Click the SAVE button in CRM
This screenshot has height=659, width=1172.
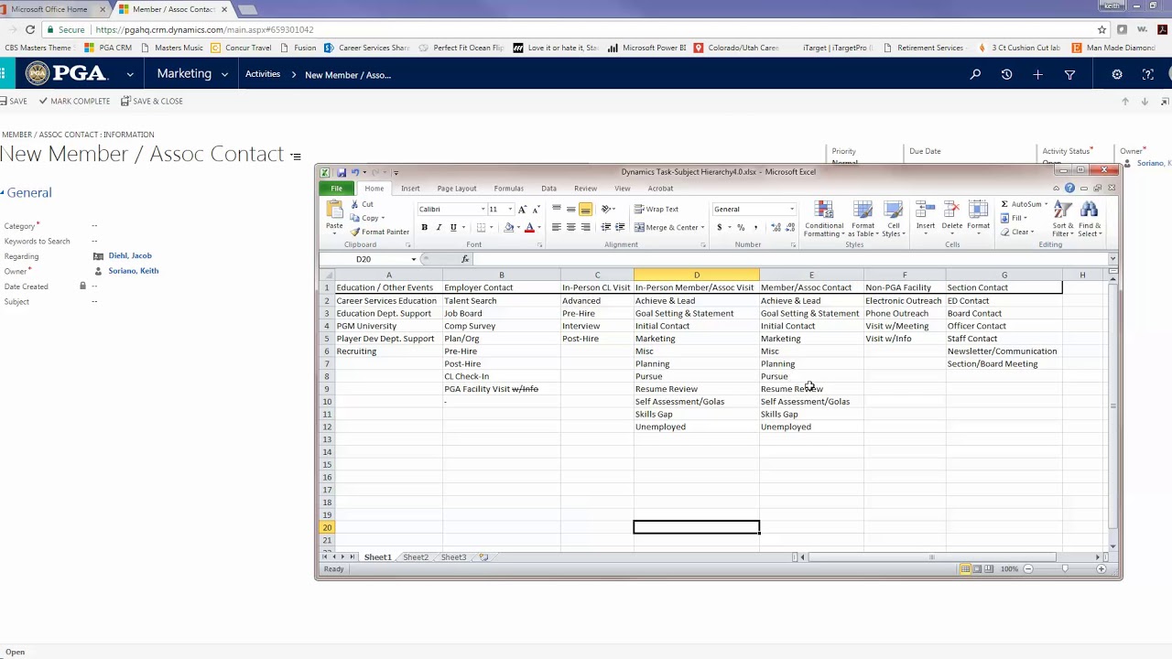click(14, 101)
